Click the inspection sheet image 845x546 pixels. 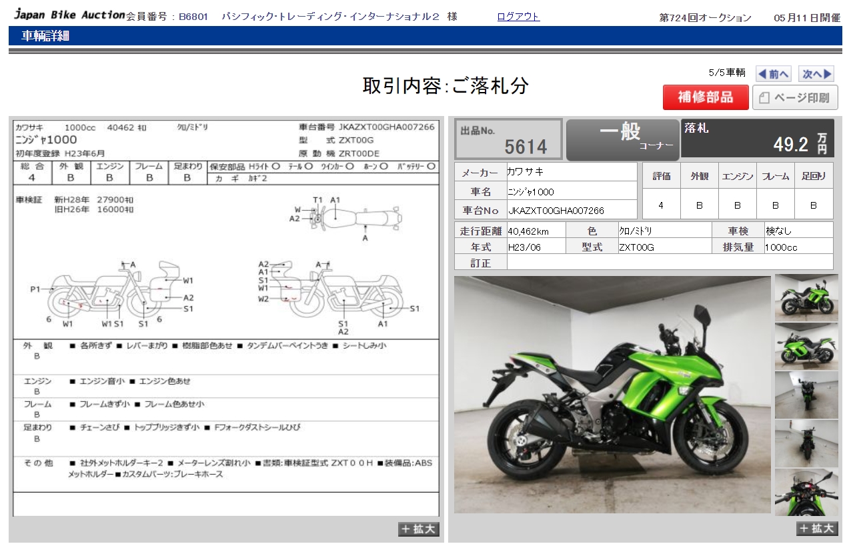(x=226, y=318)
